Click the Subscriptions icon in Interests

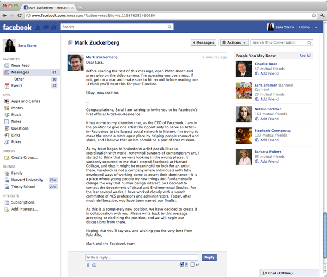click(7, 202)
